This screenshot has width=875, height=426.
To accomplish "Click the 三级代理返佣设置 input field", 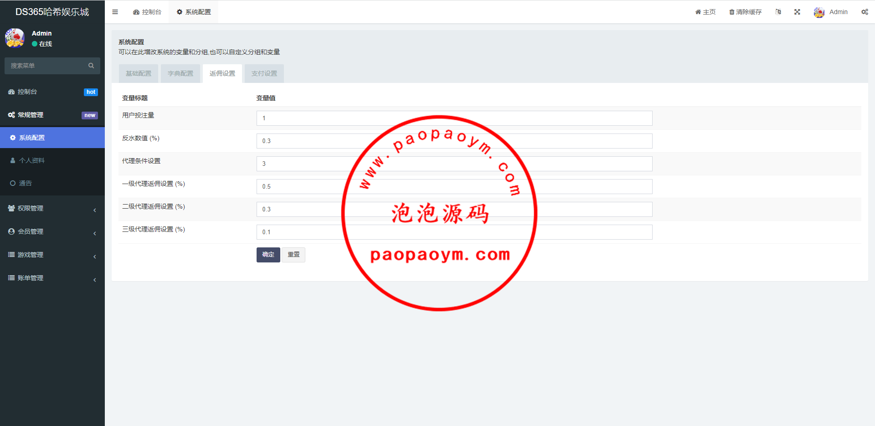I will point(454,232).
